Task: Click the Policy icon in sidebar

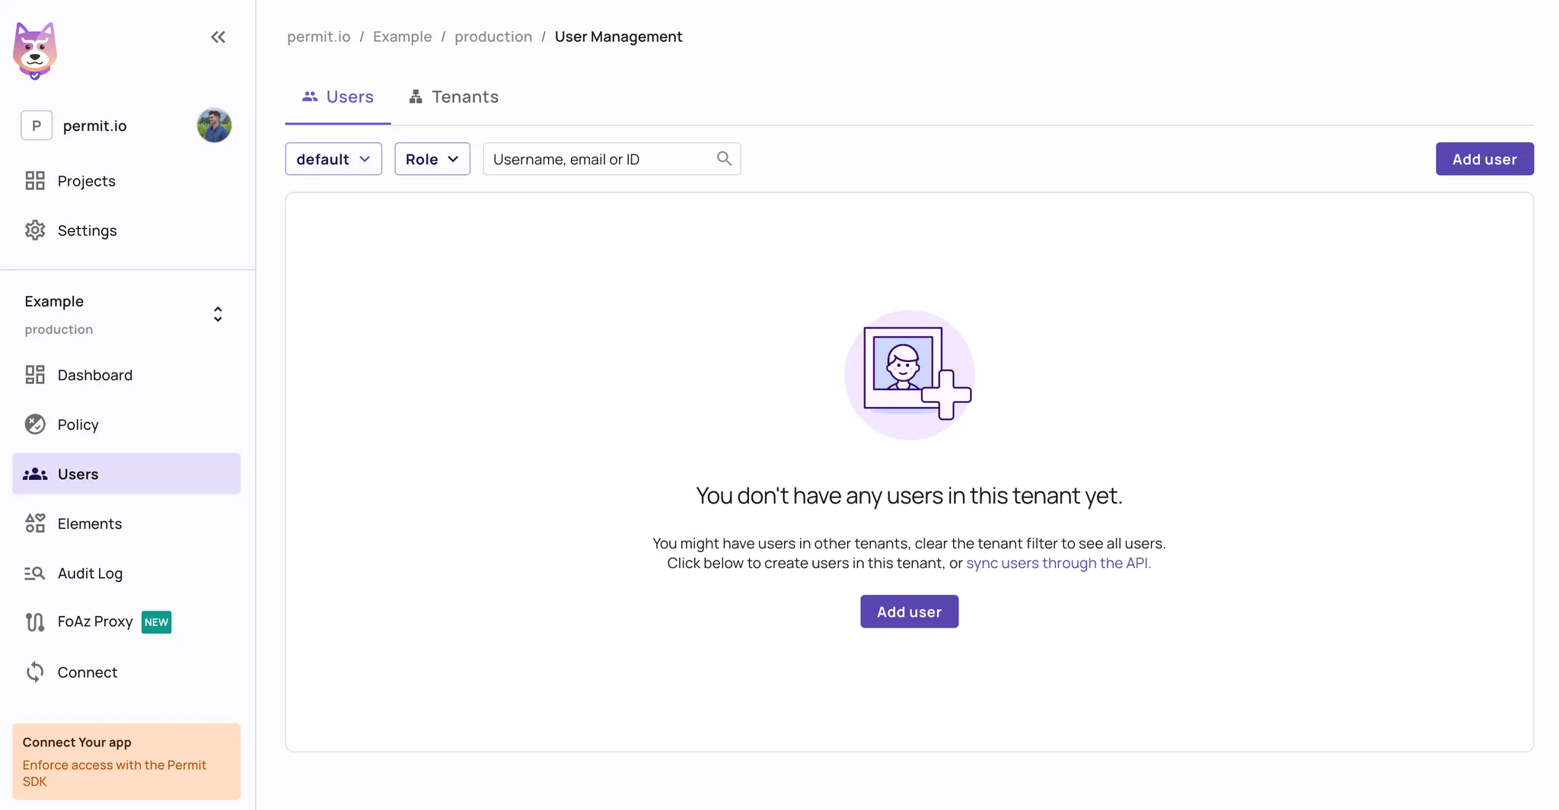Action: point(35,424)
